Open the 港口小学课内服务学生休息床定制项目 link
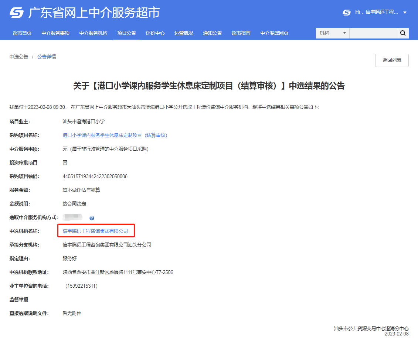 pyautogui.click(x=115, y=135)
